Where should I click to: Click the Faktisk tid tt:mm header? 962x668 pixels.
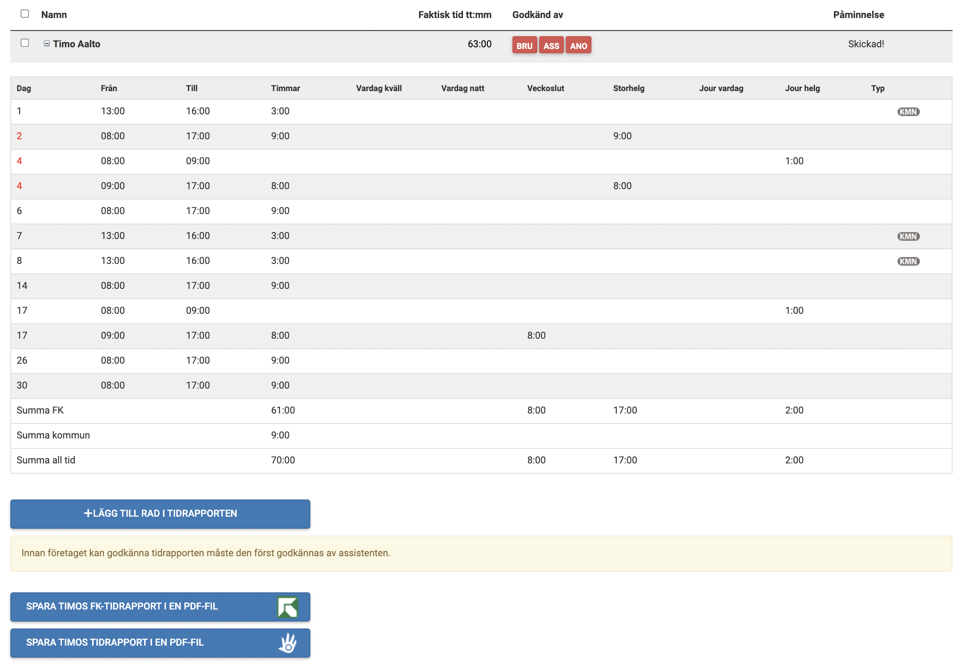click(x=454, y=15)
